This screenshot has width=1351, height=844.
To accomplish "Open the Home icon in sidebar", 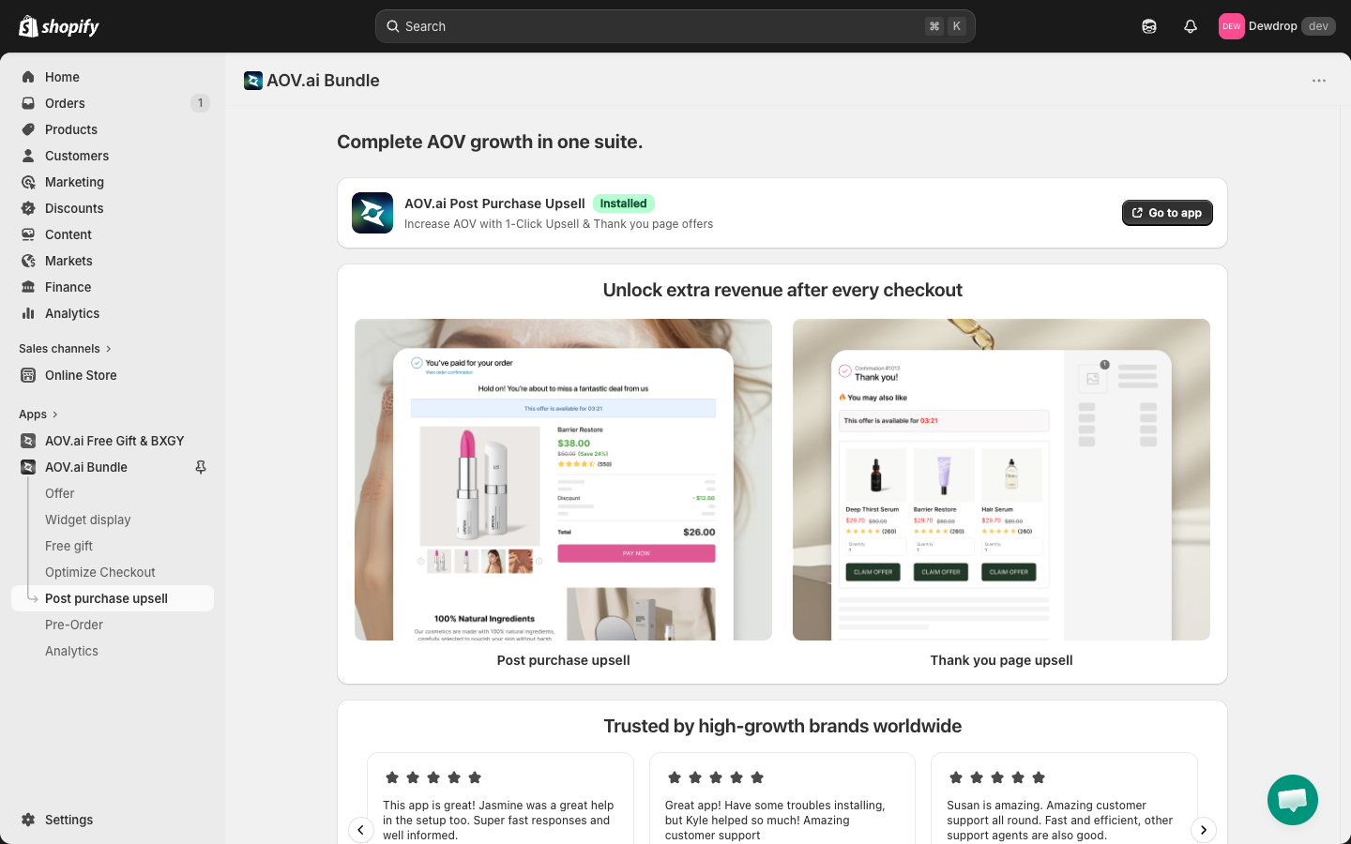I will click(x=28, y=77).
